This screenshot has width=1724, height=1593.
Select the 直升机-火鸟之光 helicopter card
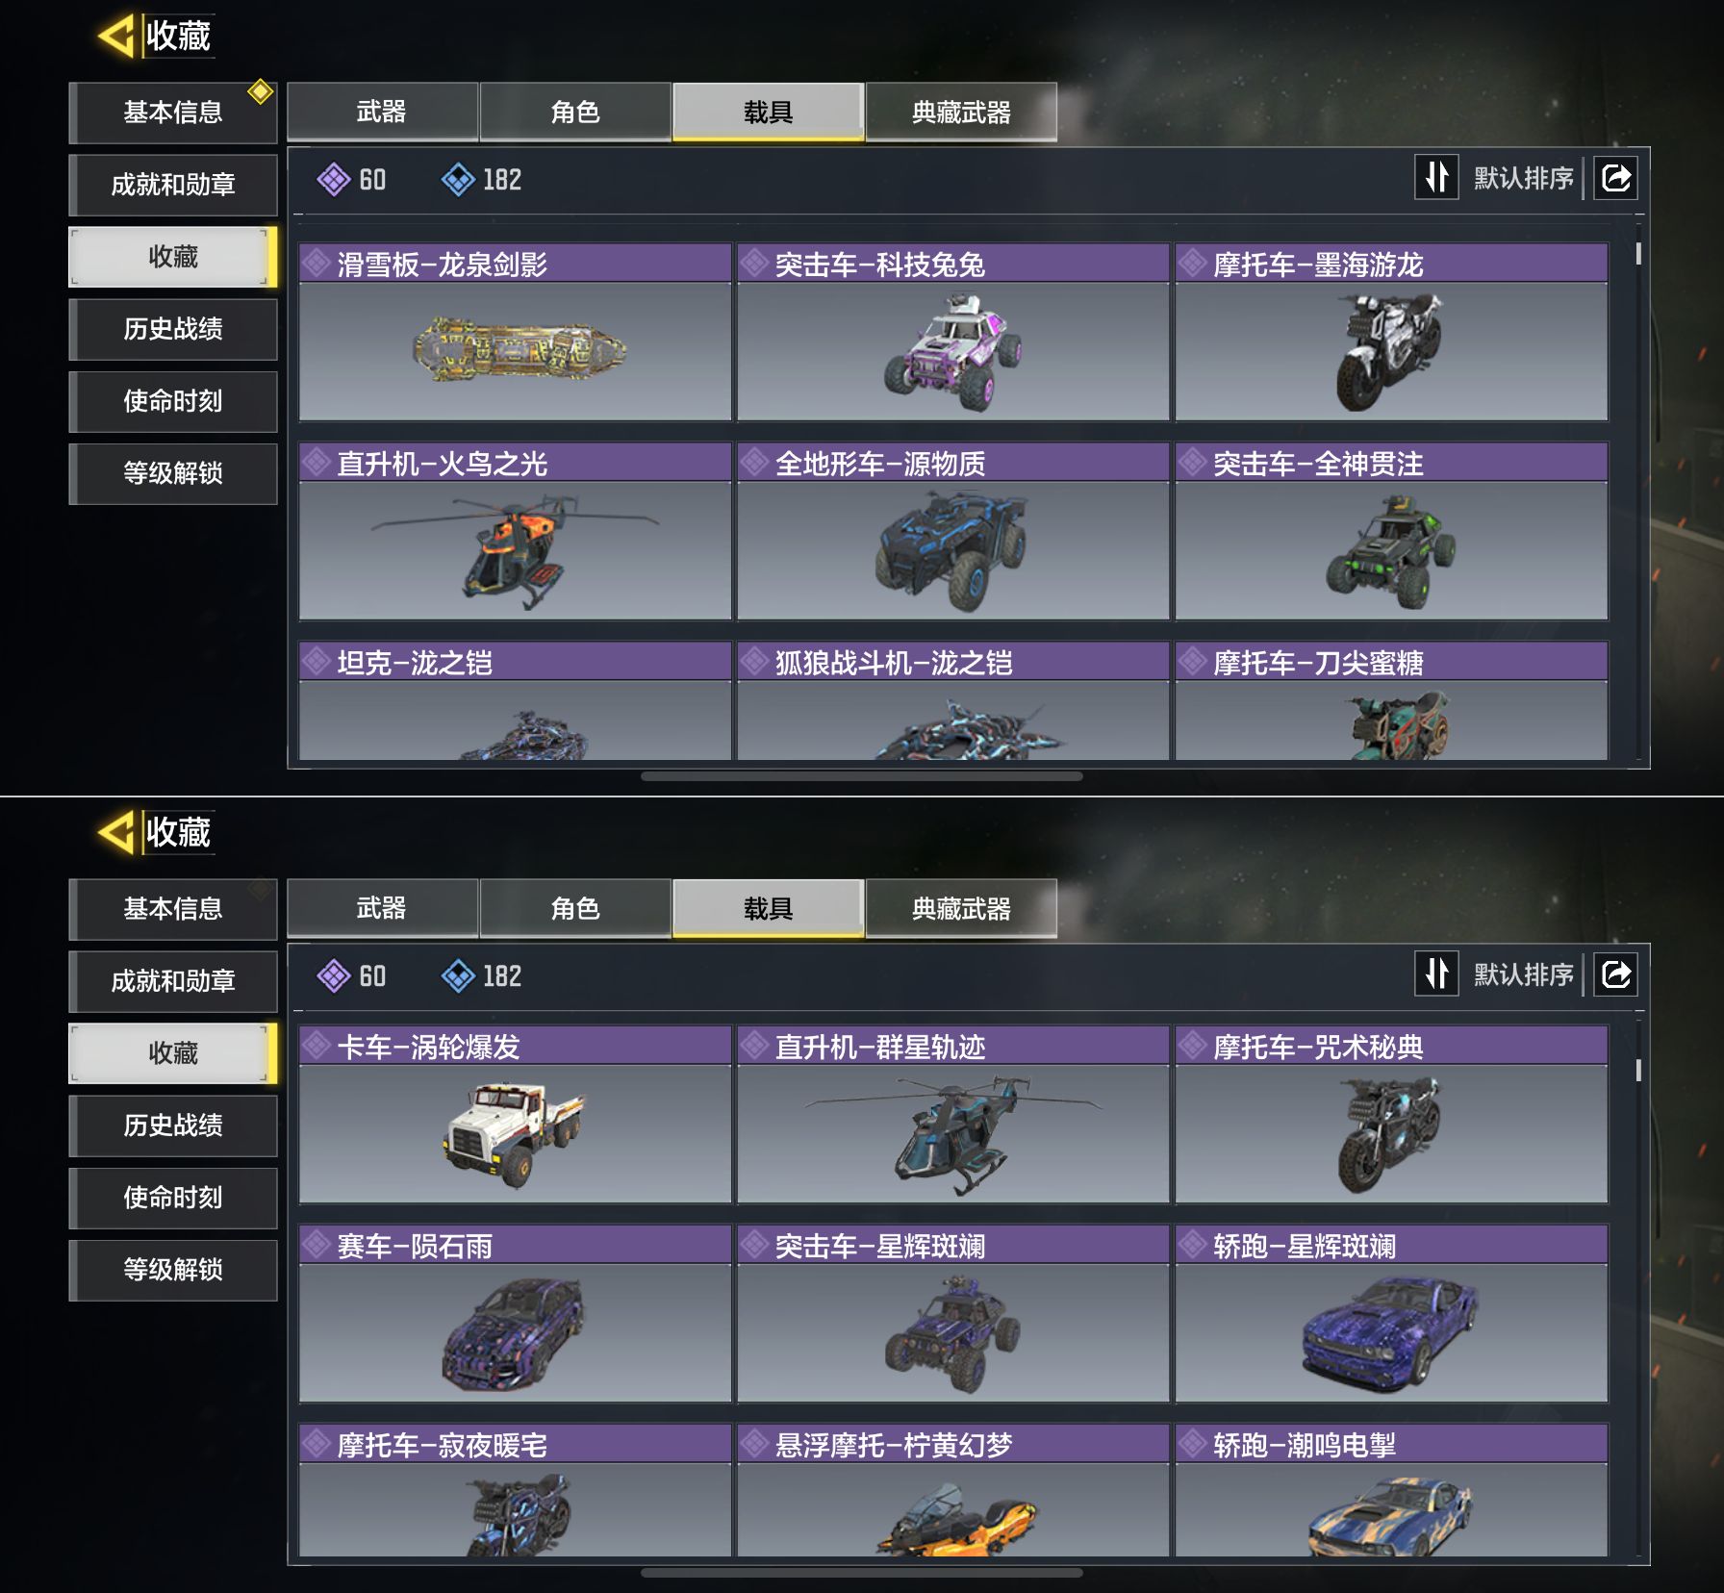515,531
